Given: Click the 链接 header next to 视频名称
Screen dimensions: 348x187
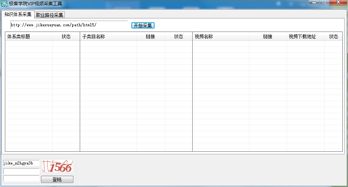Looking at the screenshot, I should (x=267, y=36).
